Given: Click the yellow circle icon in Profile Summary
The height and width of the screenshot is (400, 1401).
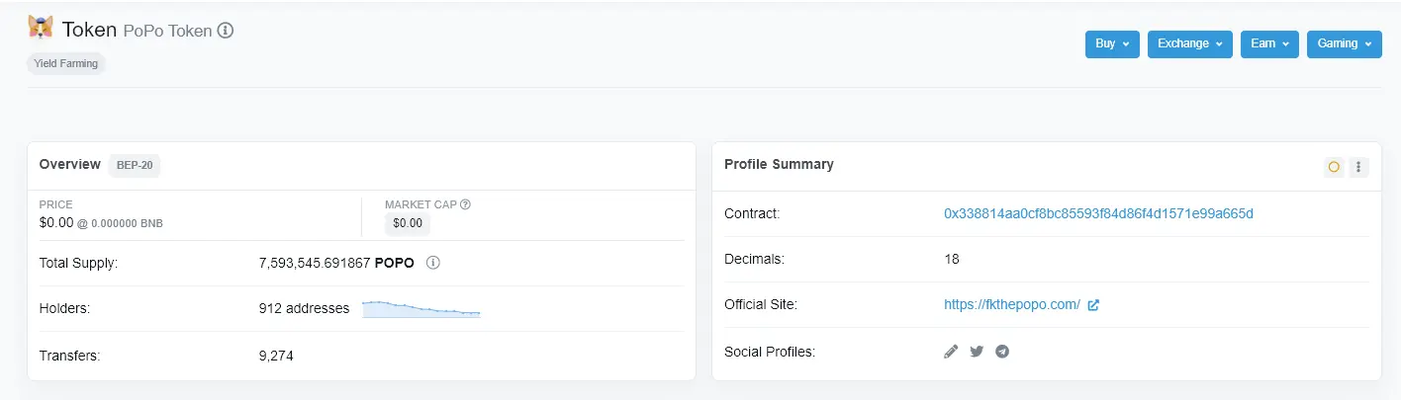Looking at the screenshot, I should (x=1334, y=167).
